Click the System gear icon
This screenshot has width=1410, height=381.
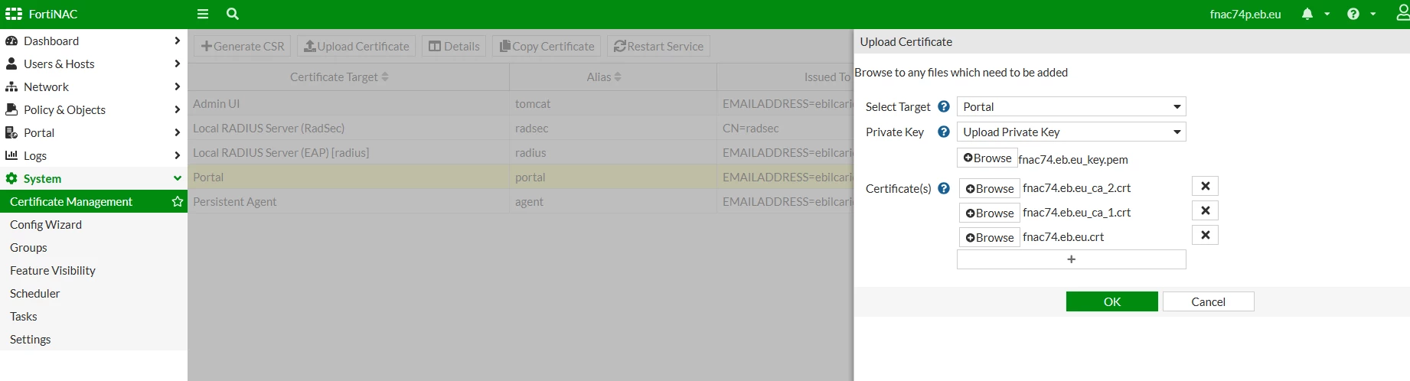click(x=11, y=179)
